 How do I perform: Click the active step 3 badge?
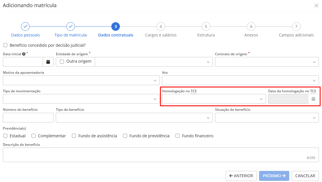tap(115, 26)
